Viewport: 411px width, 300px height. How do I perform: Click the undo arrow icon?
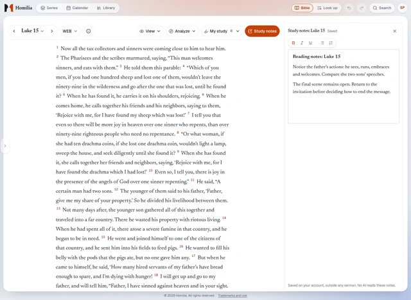[x=349, y=8]
